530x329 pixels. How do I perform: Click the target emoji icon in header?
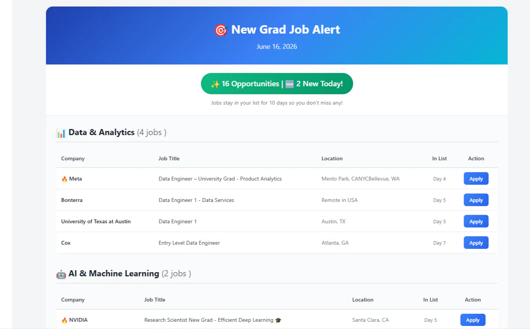click(221, 30)
